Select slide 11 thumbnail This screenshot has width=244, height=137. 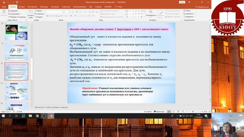click(16, 91)
